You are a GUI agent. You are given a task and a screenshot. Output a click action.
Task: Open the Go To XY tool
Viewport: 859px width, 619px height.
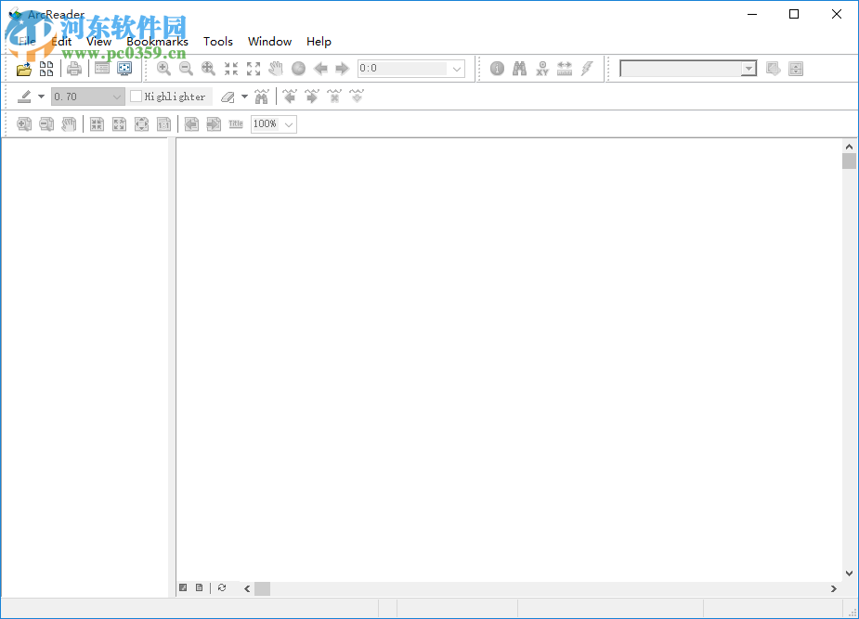tap(541, 68)
